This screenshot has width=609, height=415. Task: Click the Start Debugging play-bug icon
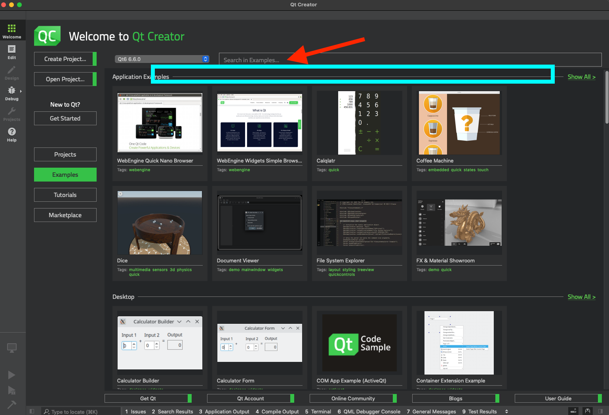pos(12,390)
